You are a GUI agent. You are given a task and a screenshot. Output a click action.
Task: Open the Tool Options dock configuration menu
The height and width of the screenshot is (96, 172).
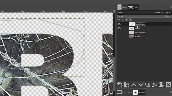(171, 92)
